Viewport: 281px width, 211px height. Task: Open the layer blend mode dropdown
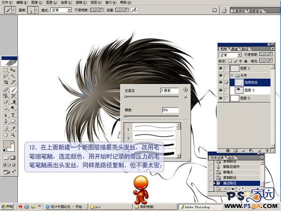pos(230,55)
